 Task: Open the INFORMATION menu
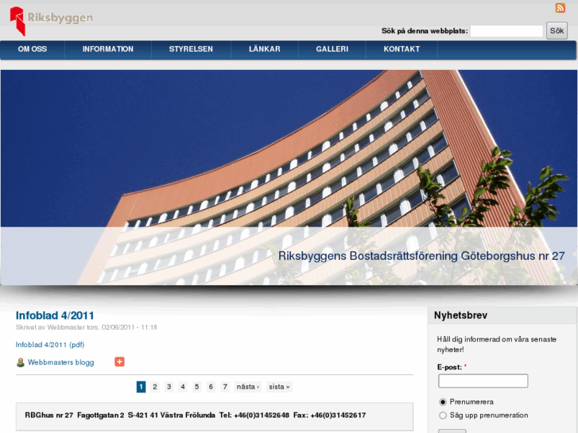point(108,49)
